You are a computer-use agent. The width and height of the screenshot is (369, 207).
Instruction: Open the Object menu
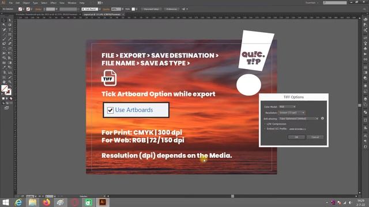point(26,3)
